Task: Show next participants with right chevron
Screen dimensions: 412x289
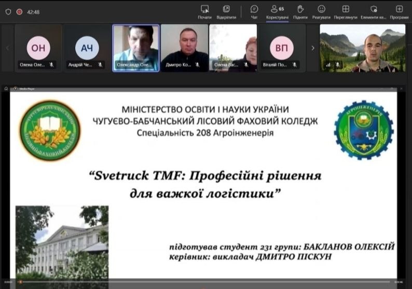Action: tap(312, 48)
